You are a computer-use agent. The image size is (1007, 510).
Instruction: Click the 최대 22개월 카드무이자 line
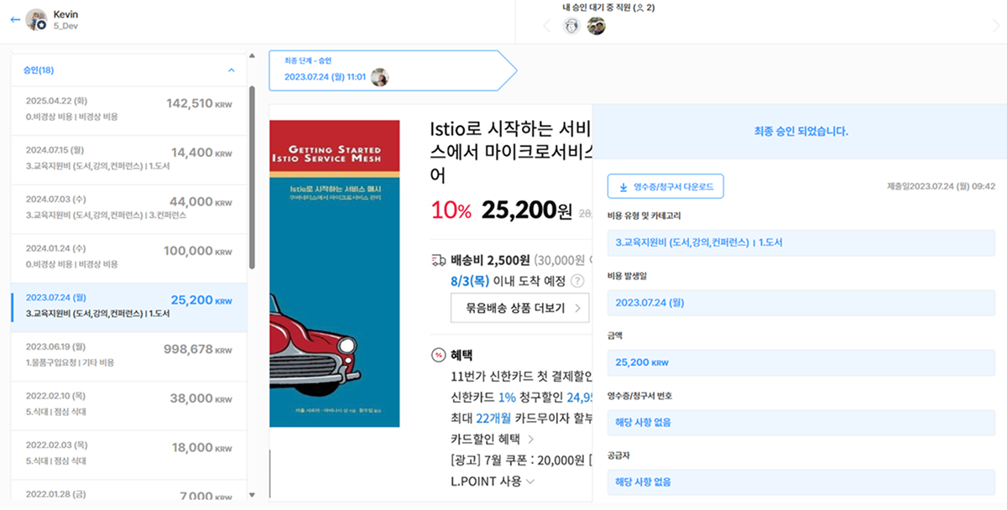click(x=520, y=418)
